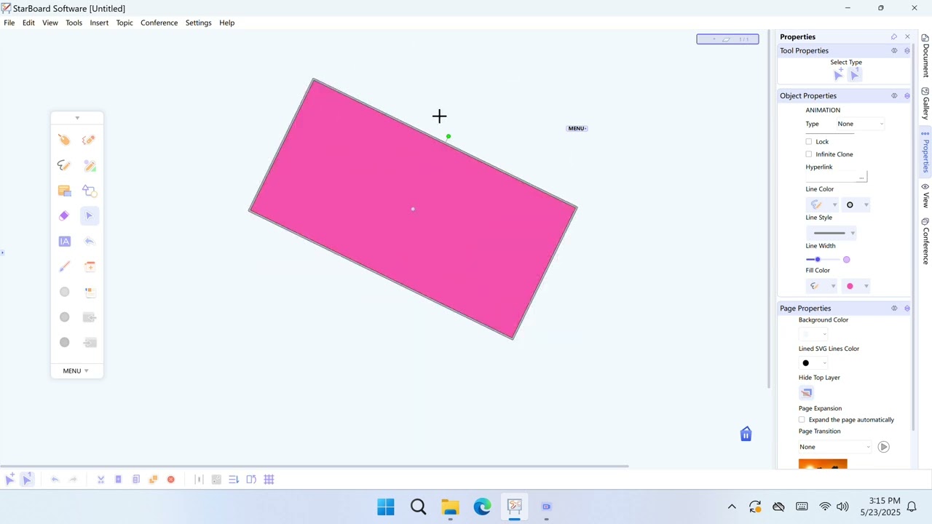
Task: Play the page transition preview
Action: 883,447
